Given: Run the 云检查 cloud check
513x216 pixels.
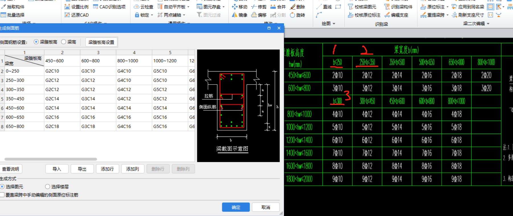Looking at the screenshot, I should 144,7.
